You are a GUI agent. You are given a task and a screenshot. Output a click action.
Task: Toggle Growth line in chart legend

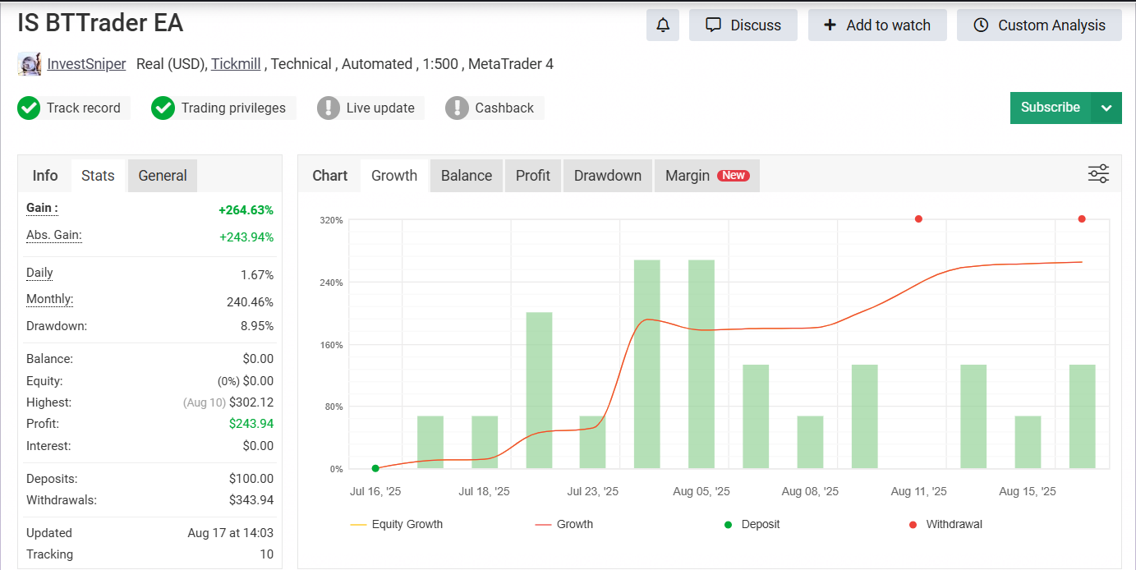tap(564, 524)
